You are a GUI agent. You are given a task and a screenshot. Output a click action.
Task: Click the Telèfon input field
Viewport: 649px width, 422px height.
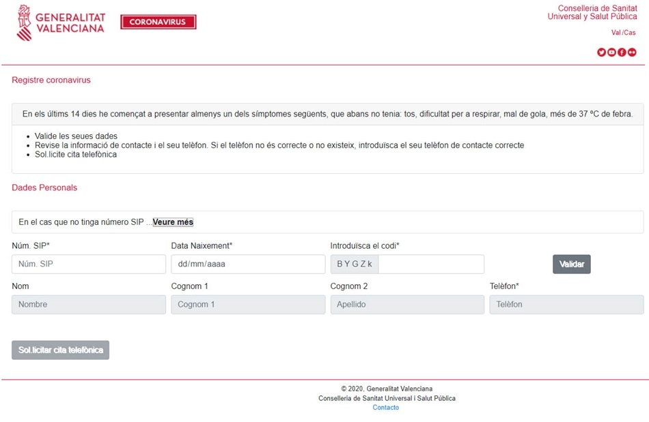coord(567,304)
